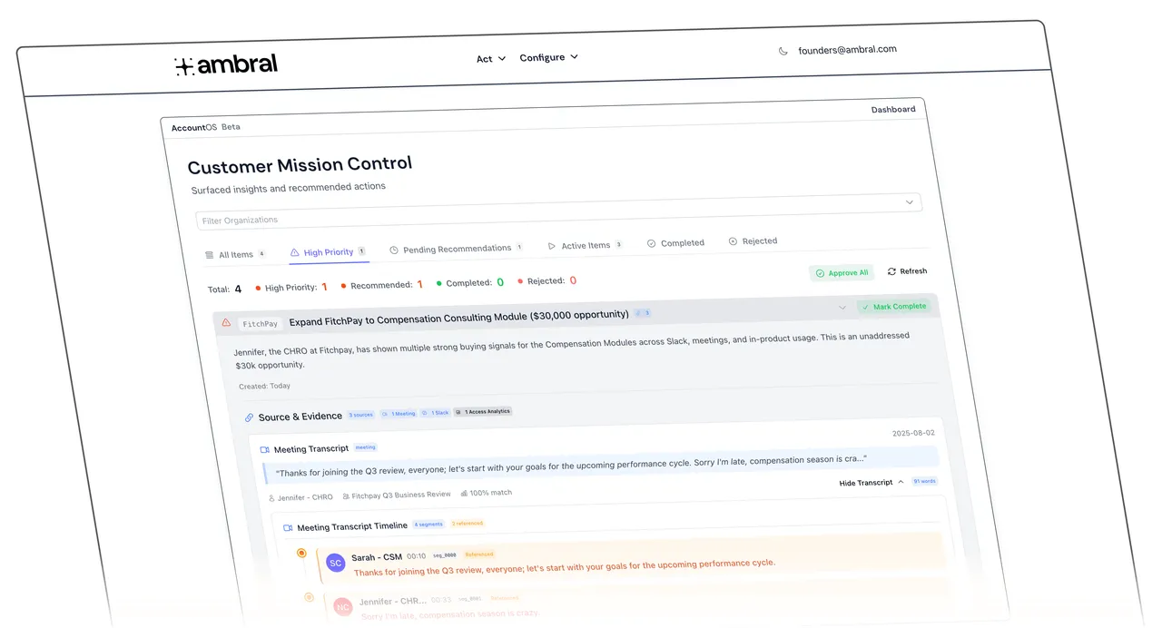Click the Recommended count stat

click(x=381, y=285)
